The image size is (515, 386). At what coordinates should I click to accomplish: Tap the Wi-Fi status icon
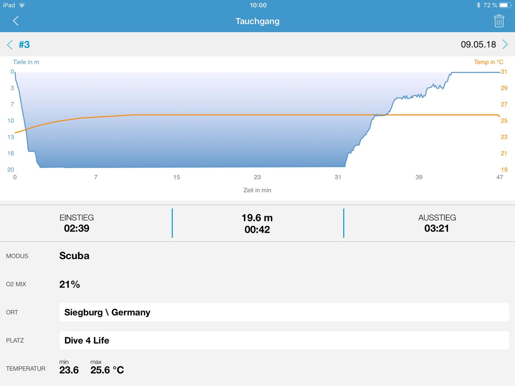coord(22,5)
